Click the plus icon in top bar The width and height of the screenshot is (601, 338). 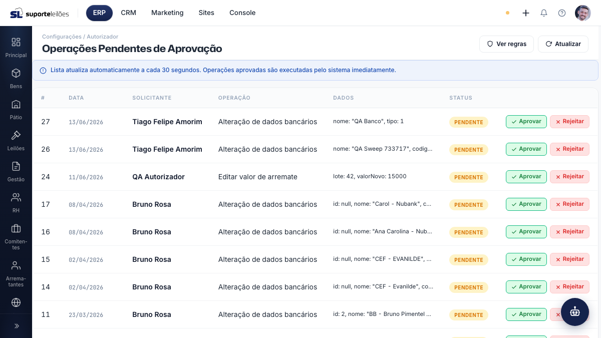point(526,13)
